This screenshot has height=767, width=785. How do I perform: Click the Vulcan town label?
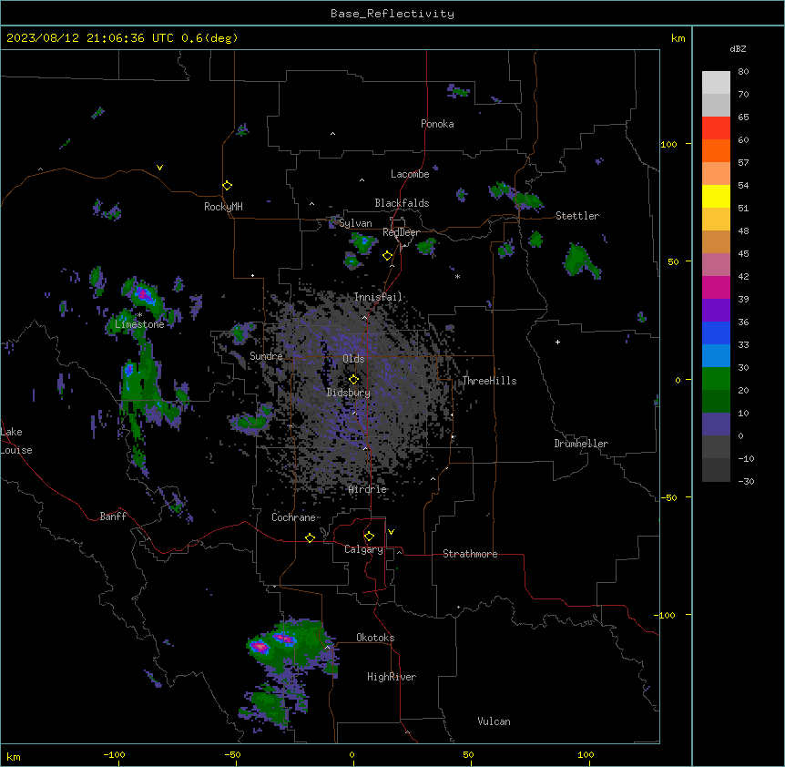(494, 721)
